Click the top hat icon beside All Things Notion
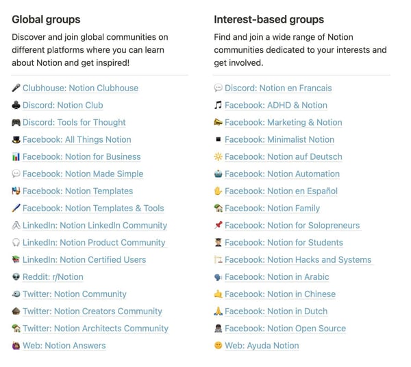 pos(16,140)
